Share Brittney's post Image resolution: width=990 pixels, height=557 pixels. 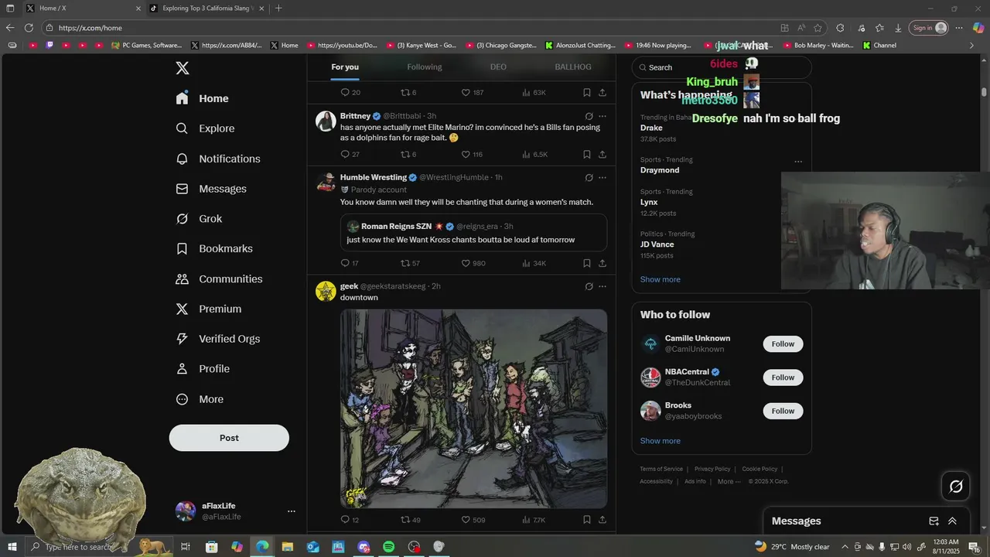click(603, 154)
